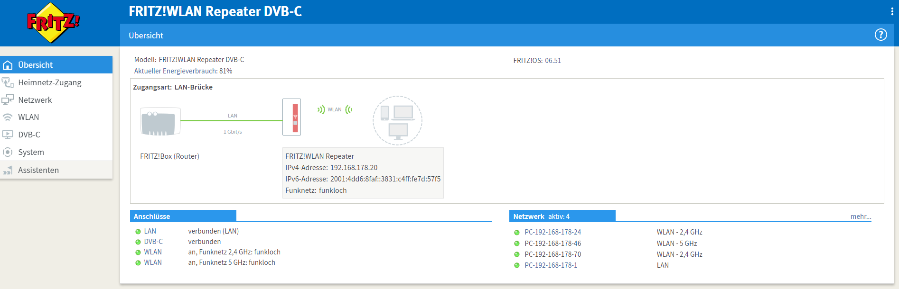Click green dot for WLAN 5 GHz connection
Viewport: 899px width, 289px height.
click(x=138, y=263)
